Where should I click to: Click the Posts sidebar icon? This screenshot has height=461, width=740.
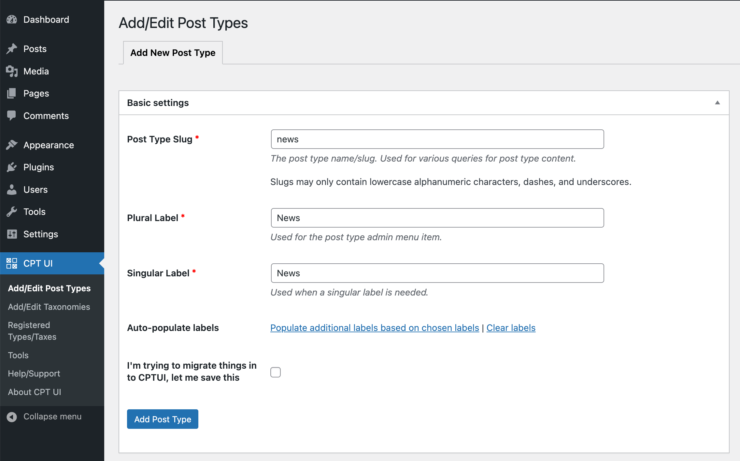[x=12, y=48]
